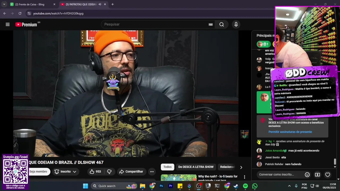Screen dimensions: 340x191
Task: Send a heart reaction in chat
Action: click(x=328, y=175)
